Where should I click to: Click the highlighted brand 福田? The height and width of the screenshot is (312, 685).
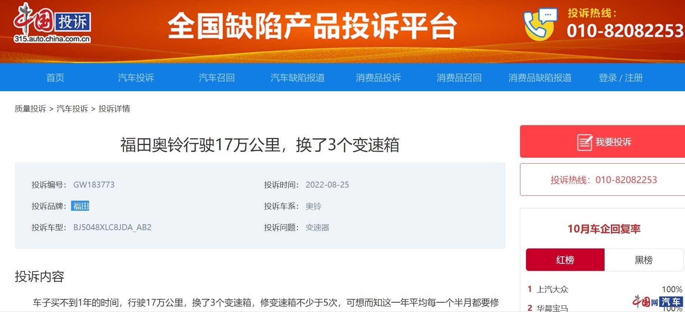point(80,206)
